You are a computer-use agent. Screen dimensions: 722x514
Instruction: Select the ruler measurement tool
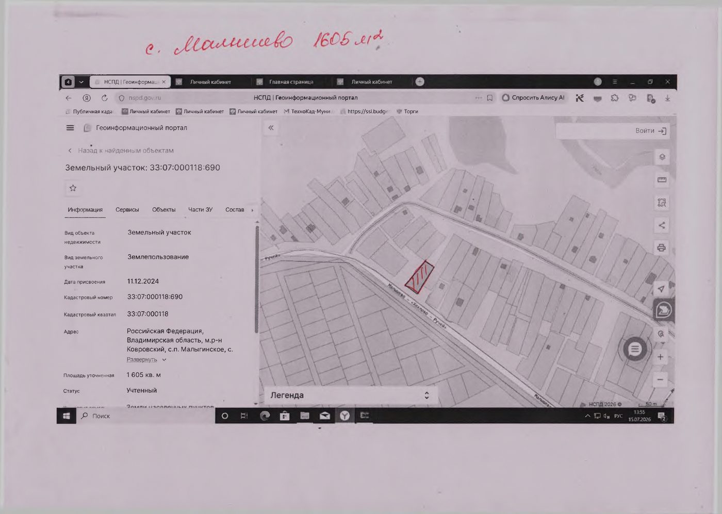[662, 180]
